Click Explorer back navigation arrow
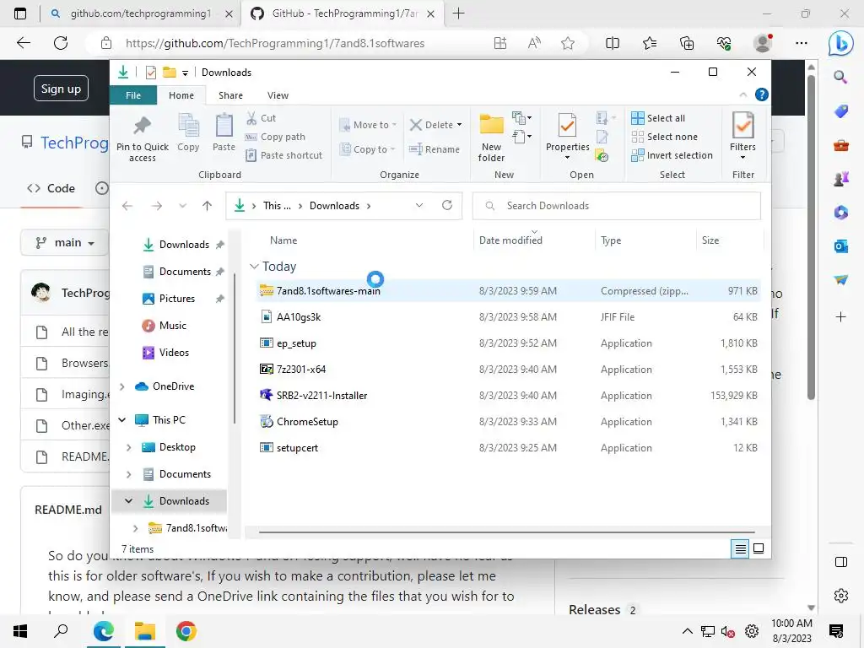864x648 pixels. 127,206
